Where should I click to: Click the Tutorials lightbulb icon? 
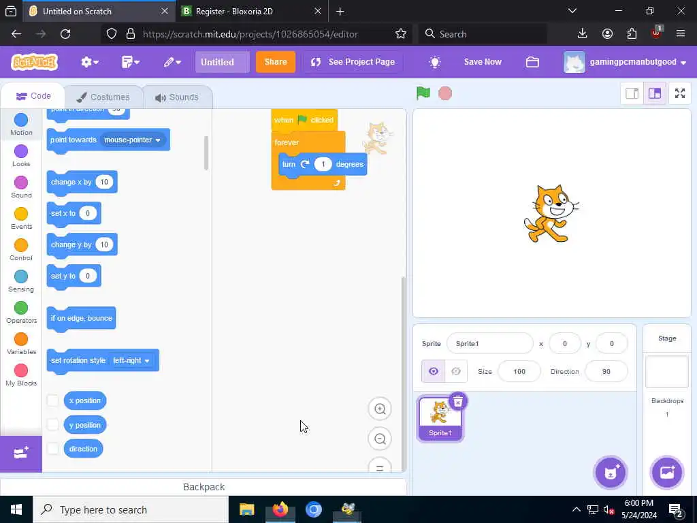(435, 62)
